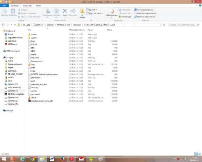Open Helyi lemez (D:) drive in the sidebar

pyautogui.click(x=13, y=87)
